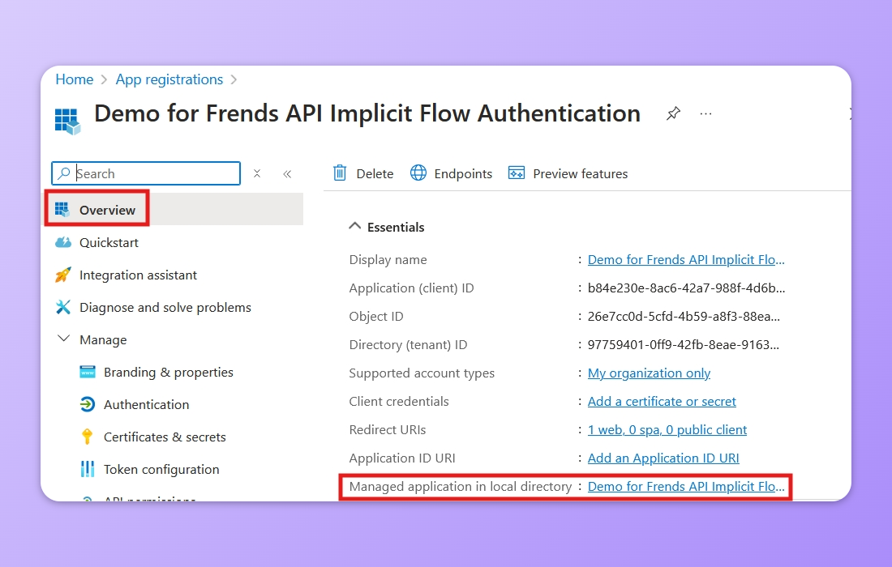Focus the sidebar Search field
The height and width of the screenshot is (567, 892).
(x=146, y=173)
